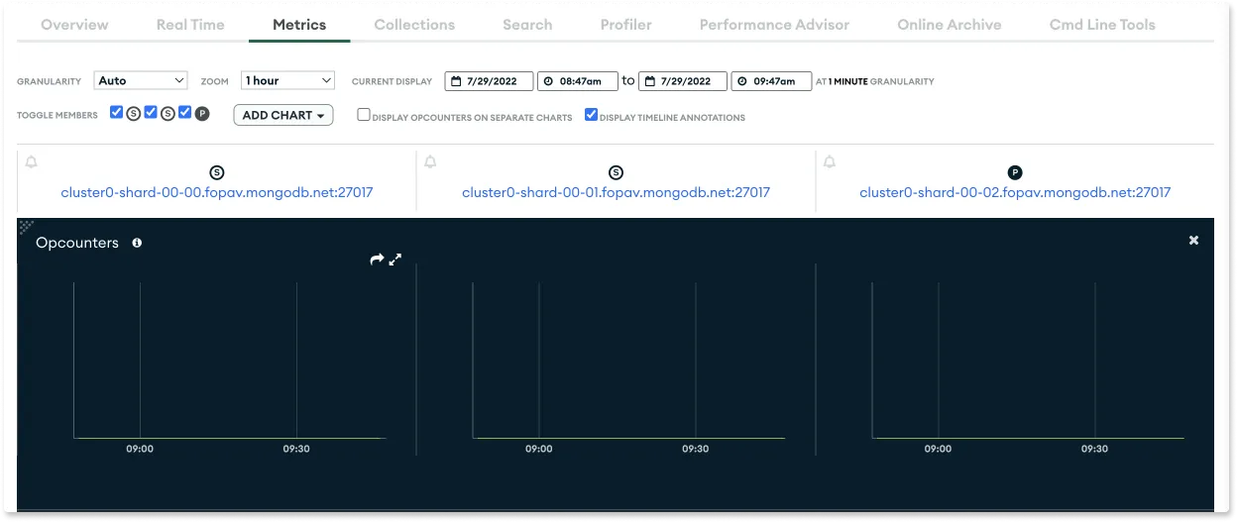Select the Metrics tab
This screenshot has height=522, width=1237.
(x=299, y=25)
